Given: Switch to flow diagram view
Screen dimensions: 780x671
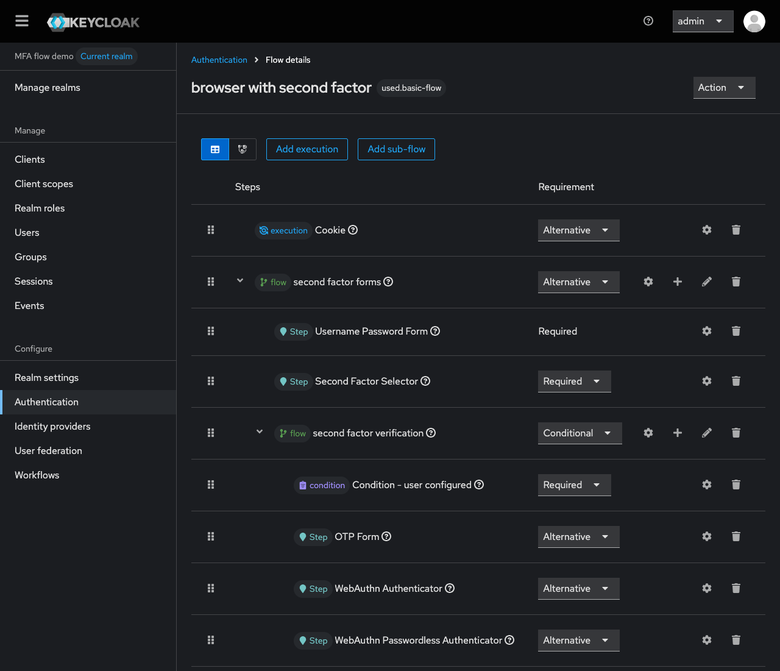Looking at the screenshot, I should tap(243, 149).
